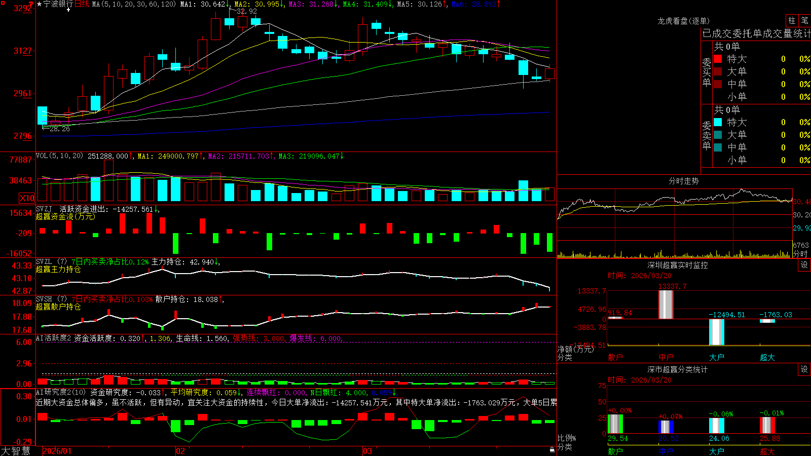Click the 时间: 2026/03/20 in 深市超赢分类统计
811x456 pixels.
pos(640,380)
